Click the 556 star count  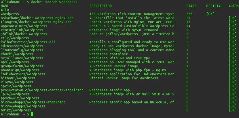[x=189, y=14]
